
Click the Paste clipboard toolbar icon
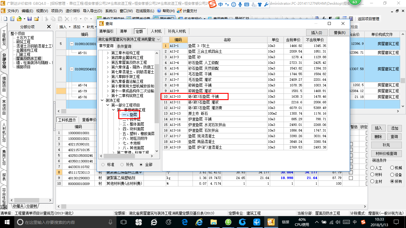pyautogui.click(x=60, y=19)
